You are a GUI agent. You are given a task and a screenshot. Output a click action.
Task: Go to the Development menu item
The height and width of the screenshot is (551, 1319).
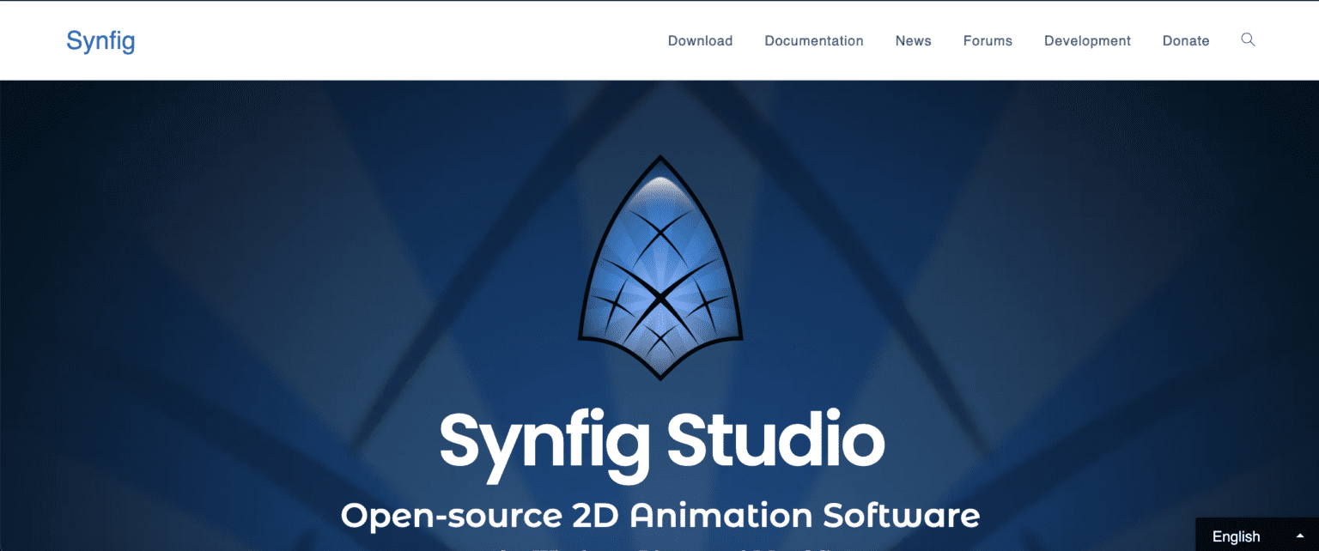click(x=1087, y=40)
